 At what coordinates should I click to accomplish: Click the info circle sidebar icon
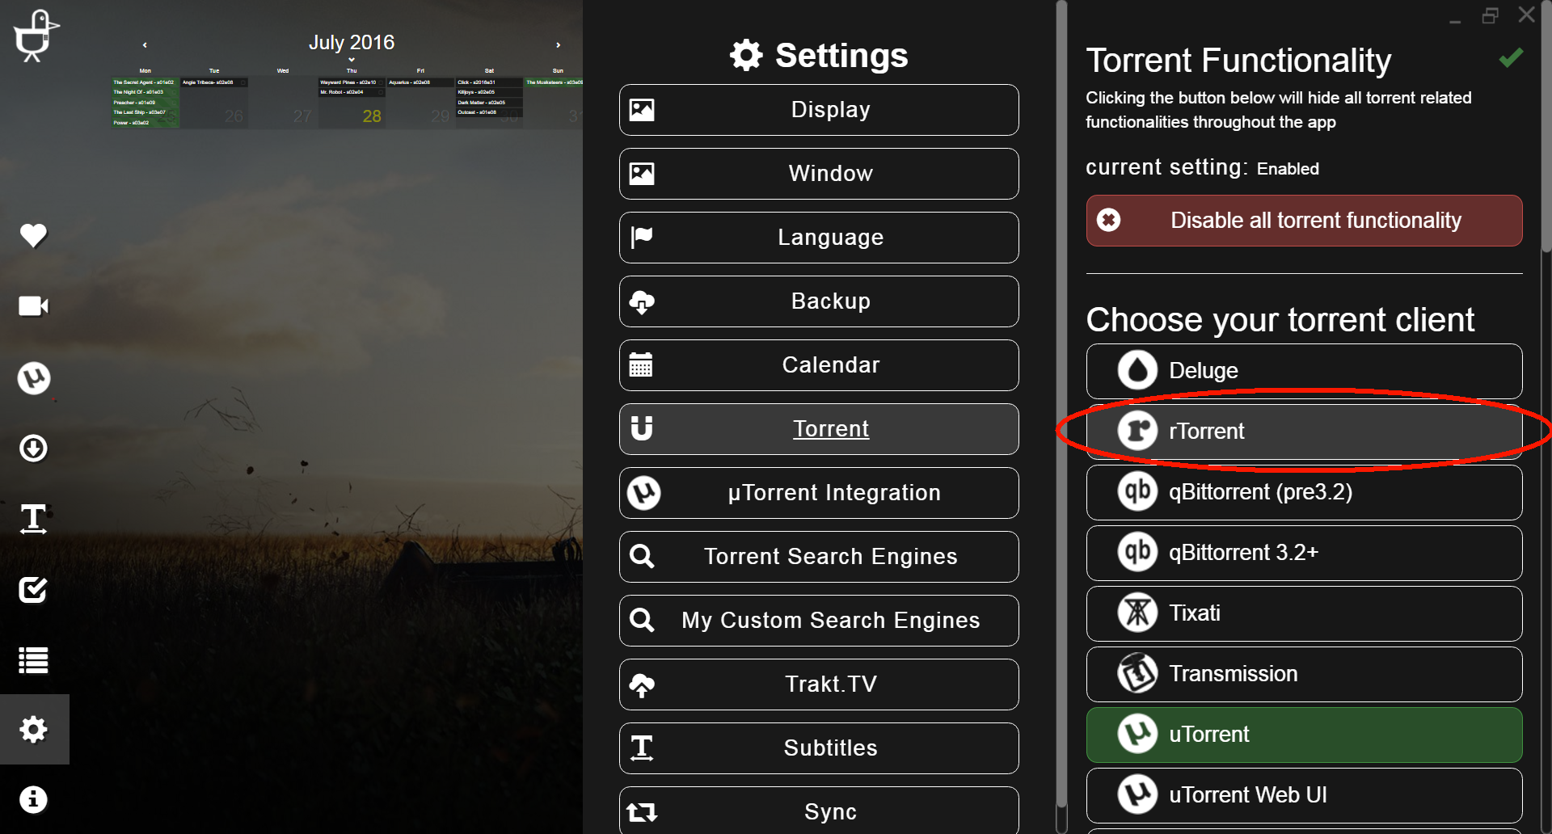click(33, 799)
